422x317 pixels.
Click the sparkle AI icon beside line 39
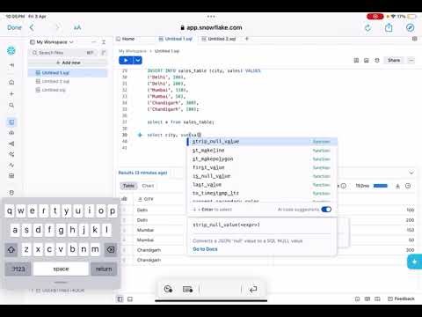[140, 135]
